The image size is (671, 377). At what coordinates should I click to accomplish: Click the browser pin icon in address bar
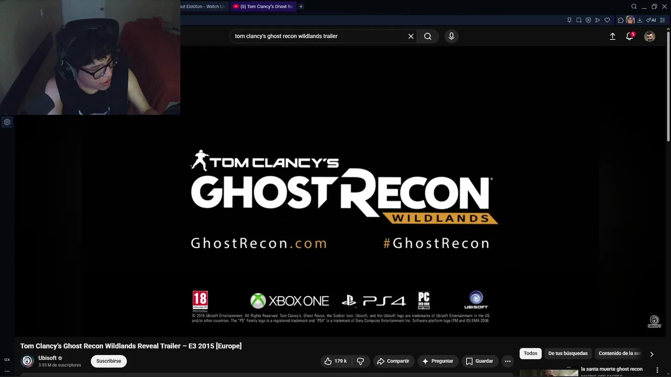(x=569, y=20)
